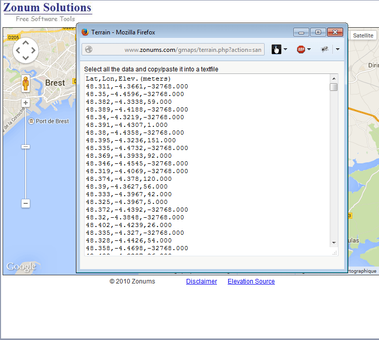Open the dropdown beside the hand cursor icon
Viewport: 379px width, 340px height.
click(x=285, y=49)
